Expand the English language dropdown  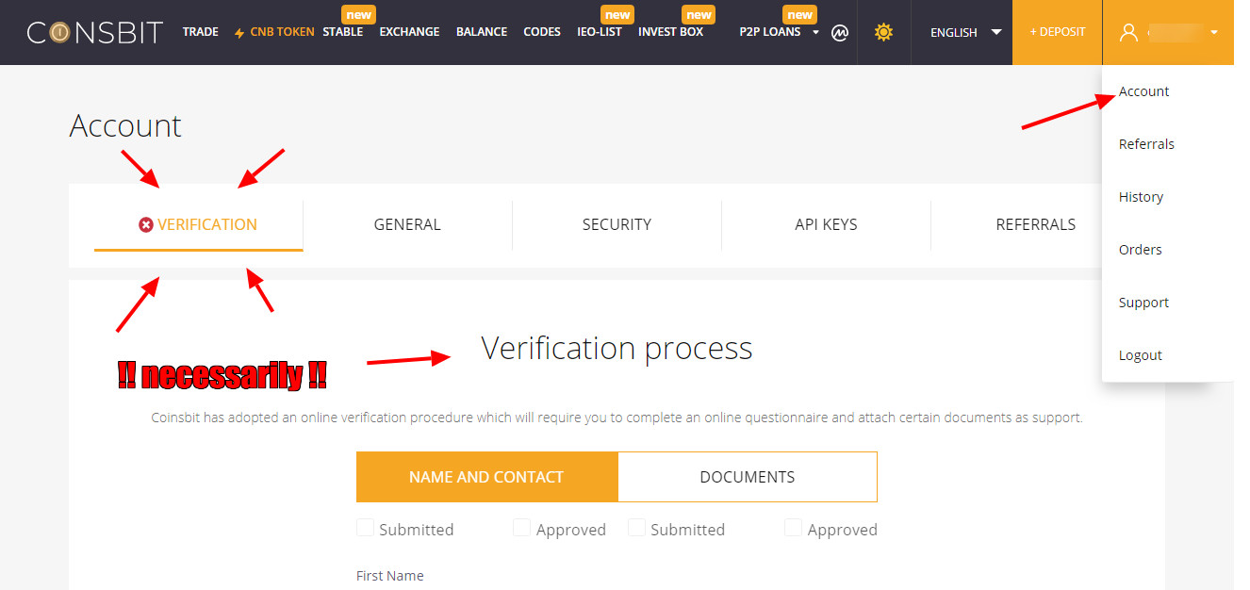tap(995, 32)
